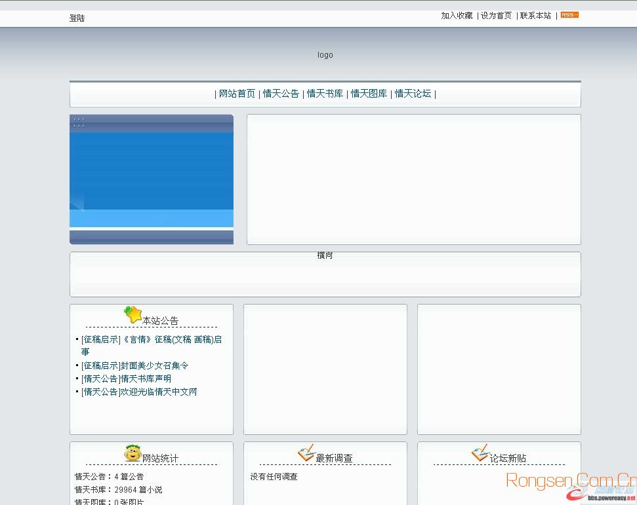This screenshot has width=637, height=505.
Task: Switch to 情天图库 in navigation
Action: coord(369,94)
